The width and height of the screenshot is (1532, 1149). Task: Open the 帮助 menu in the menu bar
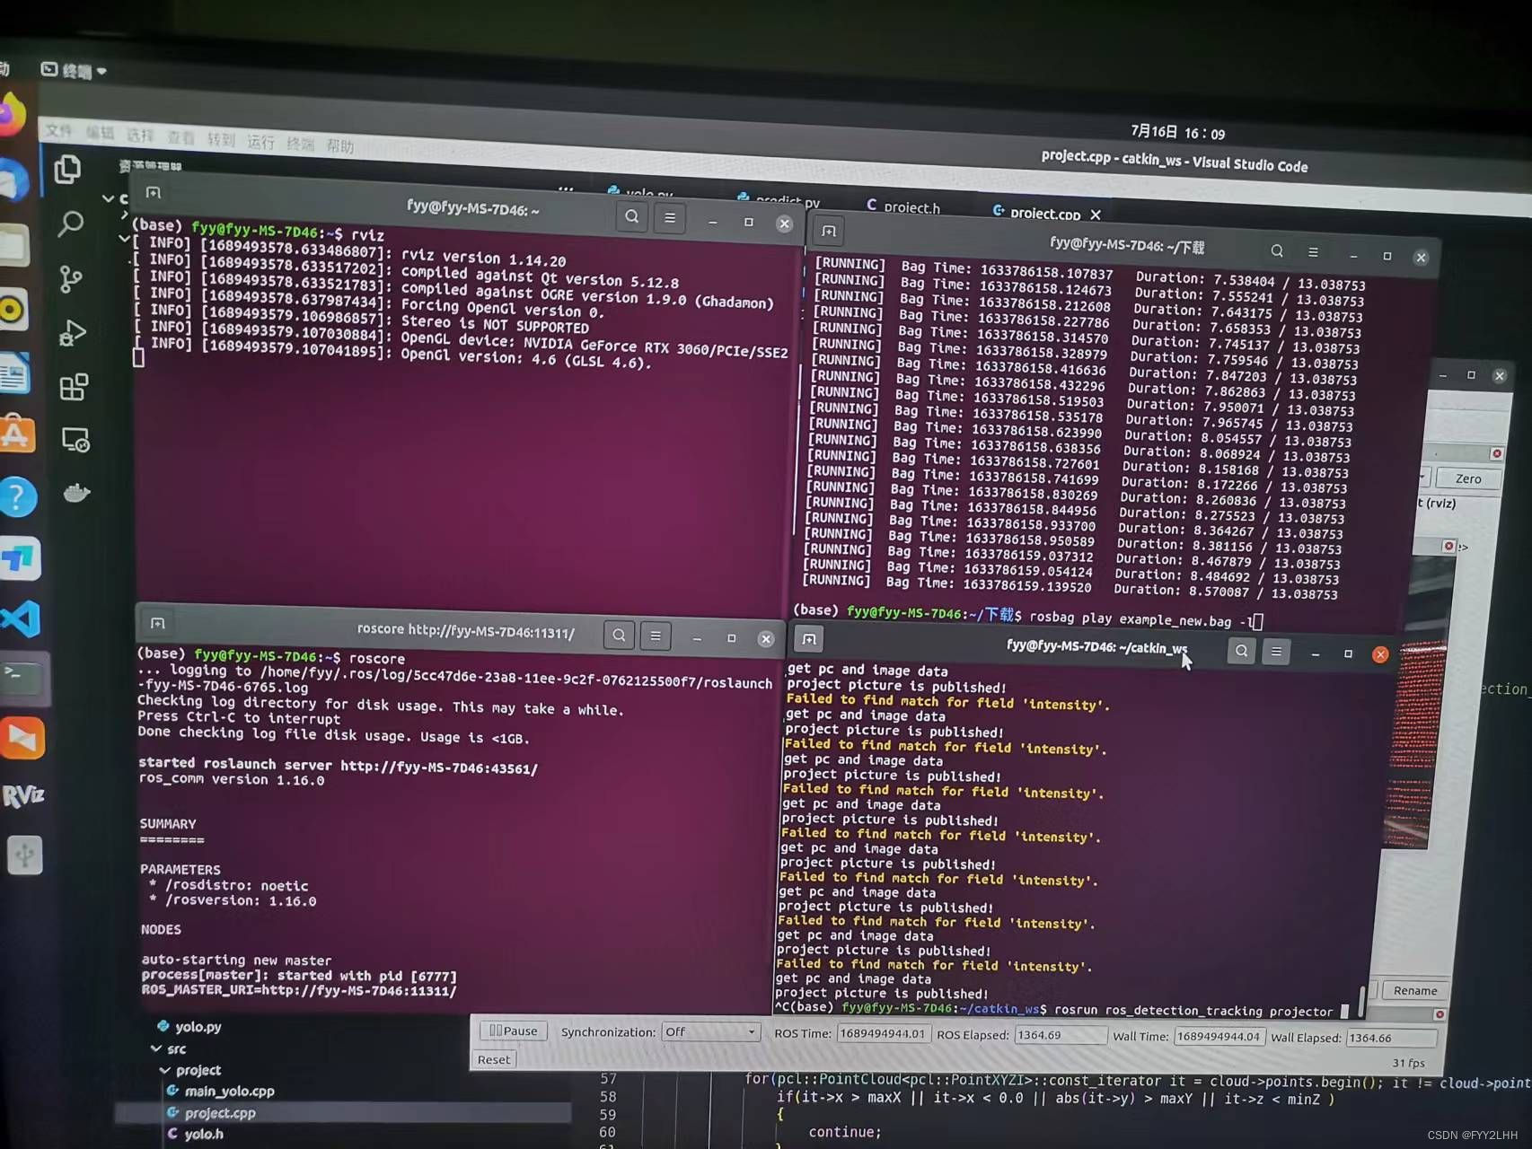339,146
